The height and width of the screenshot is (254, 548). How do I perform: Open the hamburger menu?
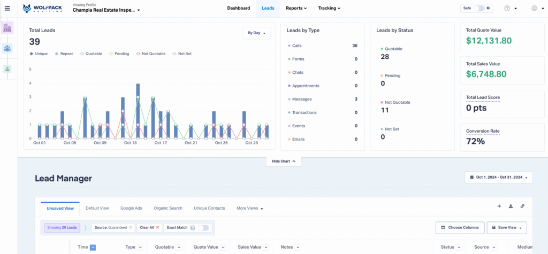(7, 9)
